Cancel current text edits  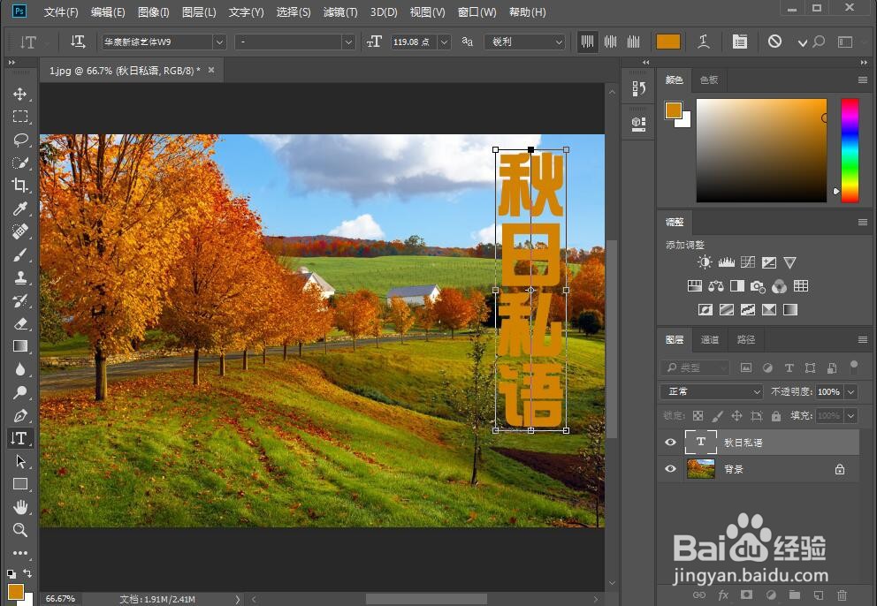click(x=774, y=42)
